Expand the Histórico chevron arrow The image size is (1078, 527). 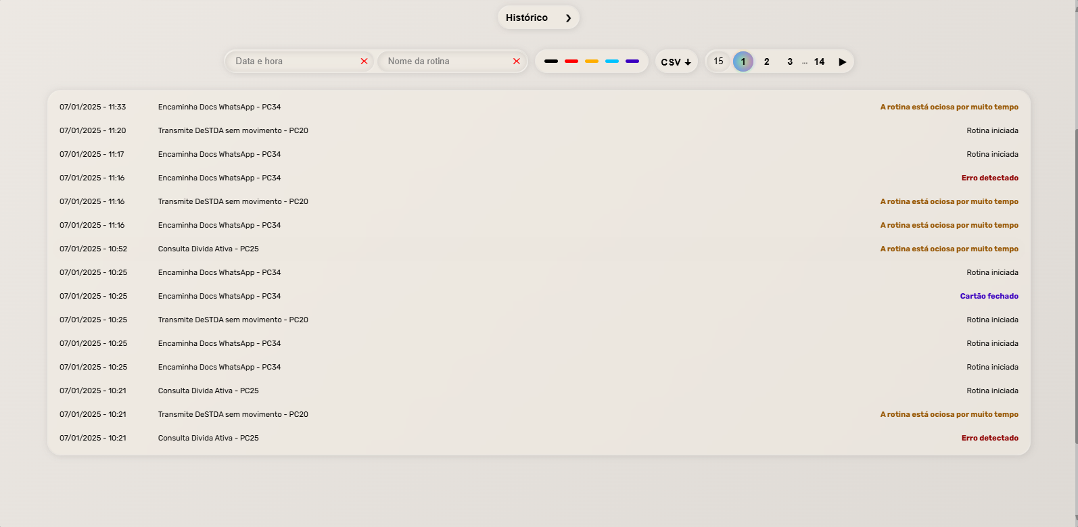[x=568, y=18]
